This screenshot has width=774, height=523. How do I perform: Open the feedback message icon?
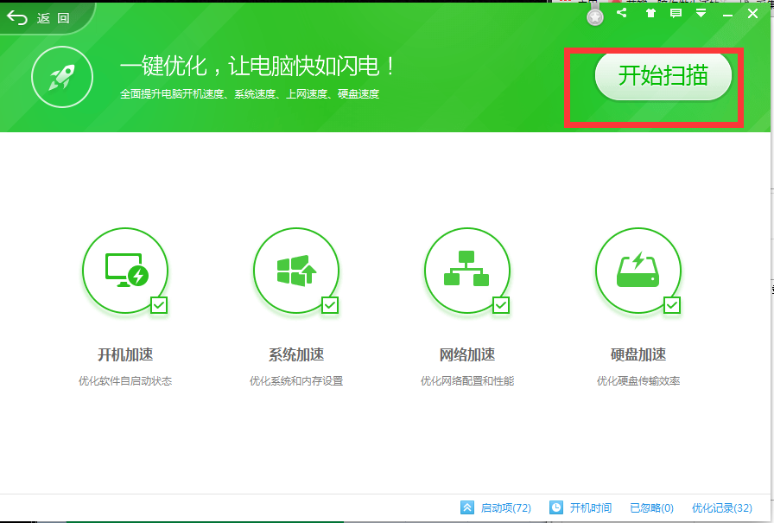click(676, 13)
